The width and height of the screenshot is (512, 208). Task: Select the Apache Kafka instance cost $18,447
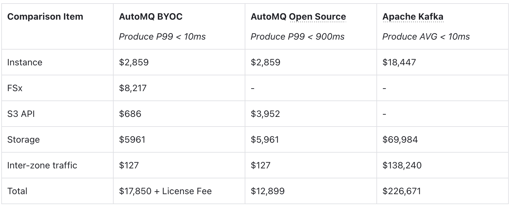pos(399,62)
